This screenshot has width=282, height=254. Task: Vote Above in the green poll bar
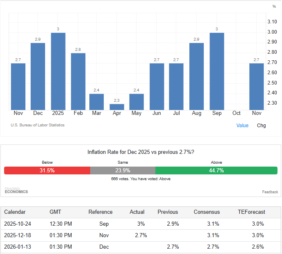pyautogui.click(x=216, y=171)
